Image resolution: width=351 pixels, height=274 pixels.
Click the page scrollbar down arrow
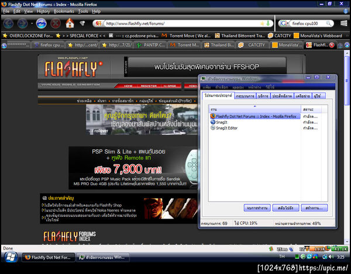point(347,242)
